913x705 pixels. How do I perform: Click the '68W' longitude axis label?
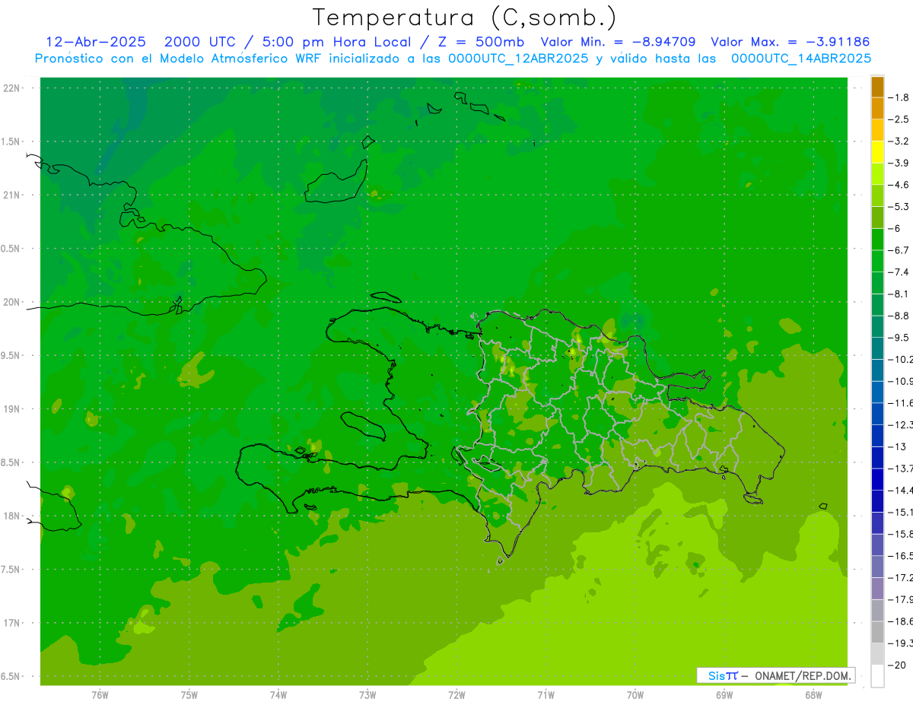(813, 695)
